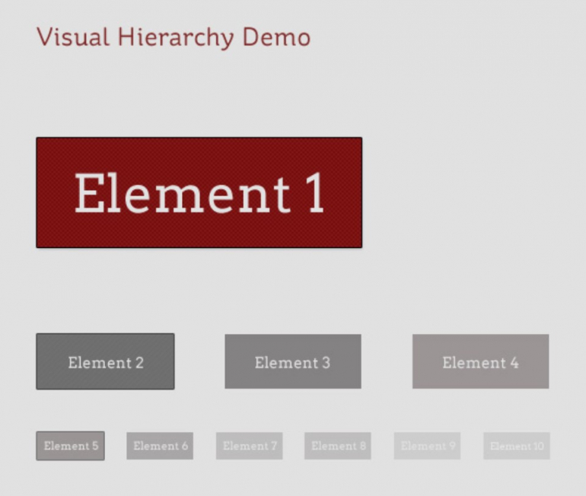Click the numeral "3" in the Element 3 label

pos(326,363)
